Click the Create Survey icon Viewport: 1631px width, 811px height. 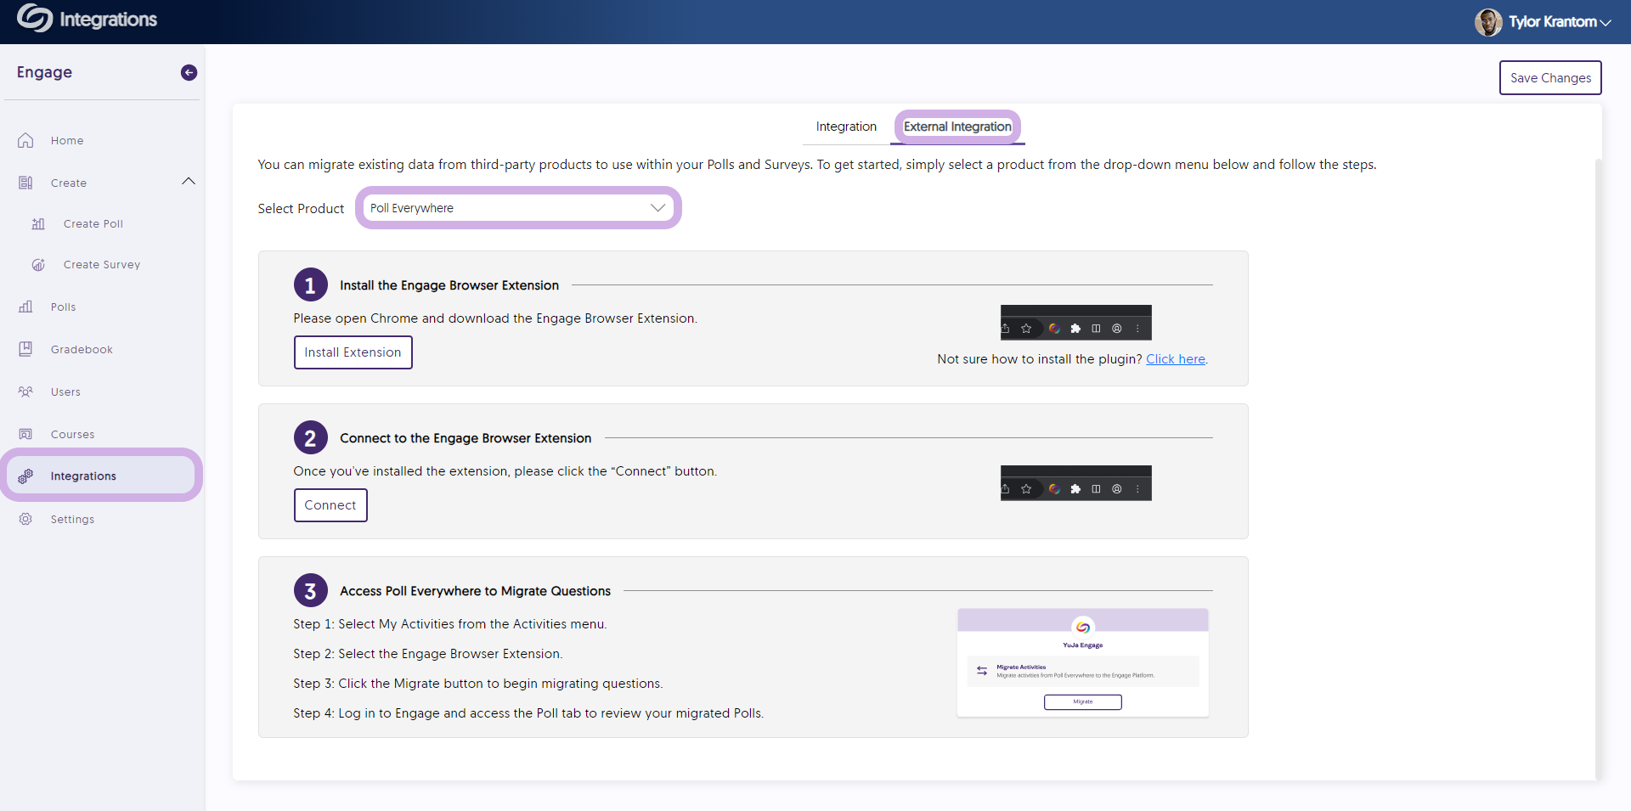pyautogui.click(x=38, y=264)
